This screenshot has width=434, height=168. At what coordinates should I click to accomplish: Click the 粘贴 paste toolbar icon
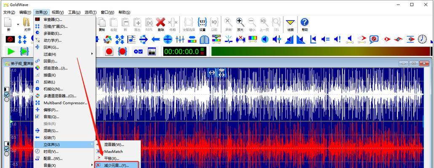pyautogui.click(x=113, y=22)
